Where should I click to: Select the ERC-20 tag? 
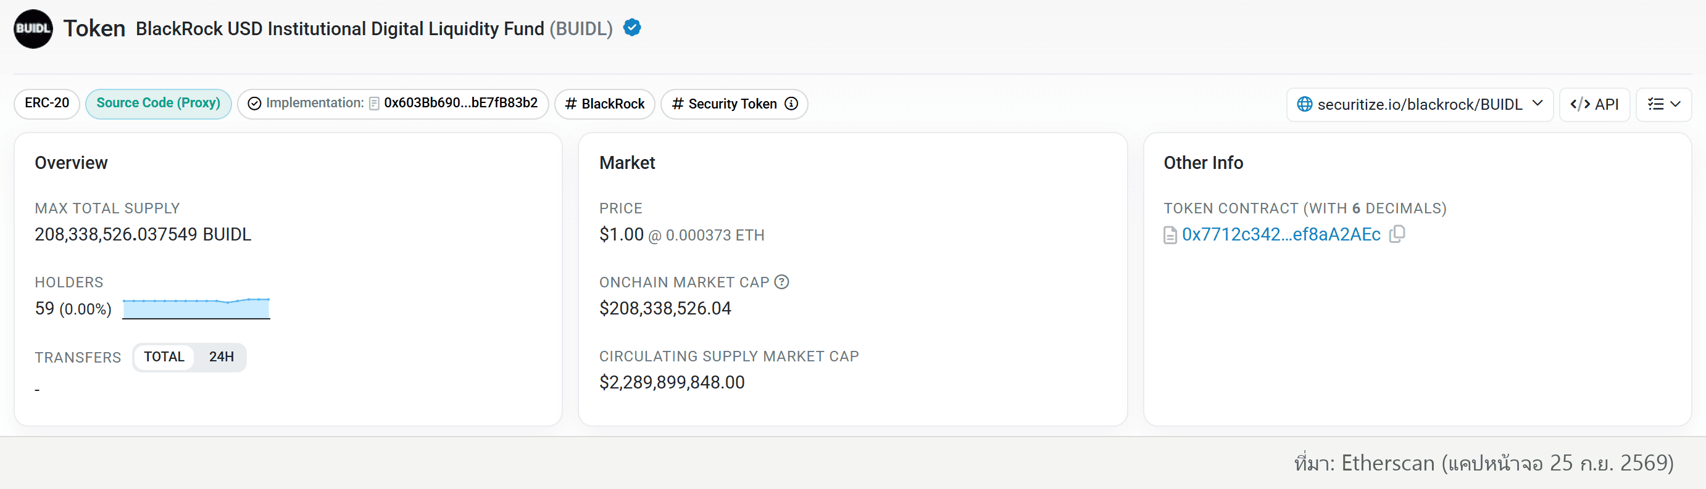tap(46, 103)
